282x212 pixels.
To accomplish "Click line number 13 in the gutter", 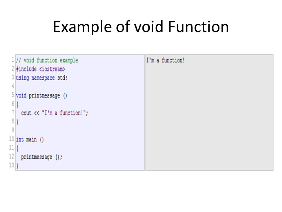I will 11,165.
